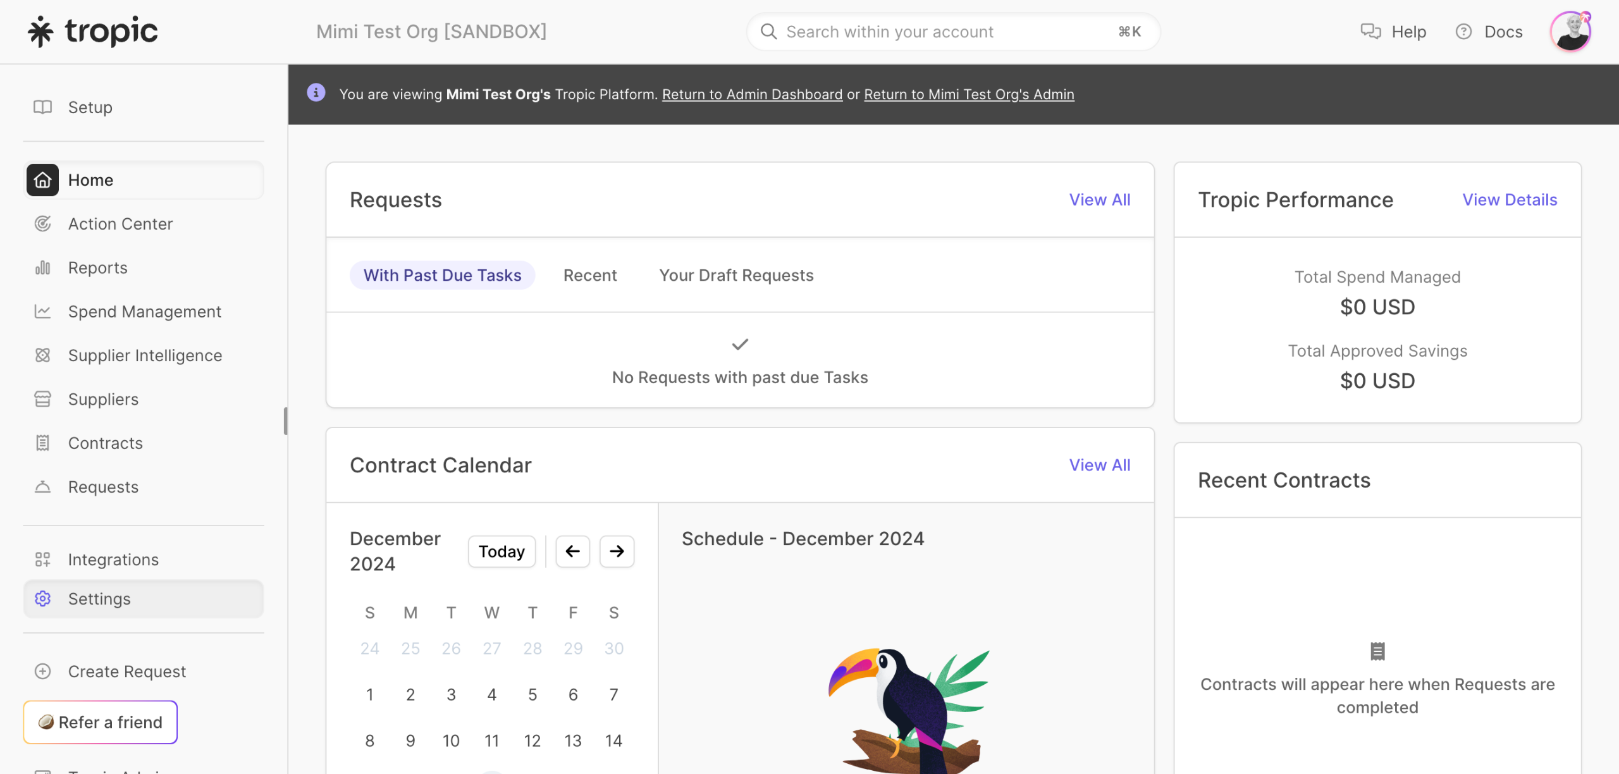1619x774 pixels.
Task: Open Spend Management in sidebar
Action: (x=144, y=312)
